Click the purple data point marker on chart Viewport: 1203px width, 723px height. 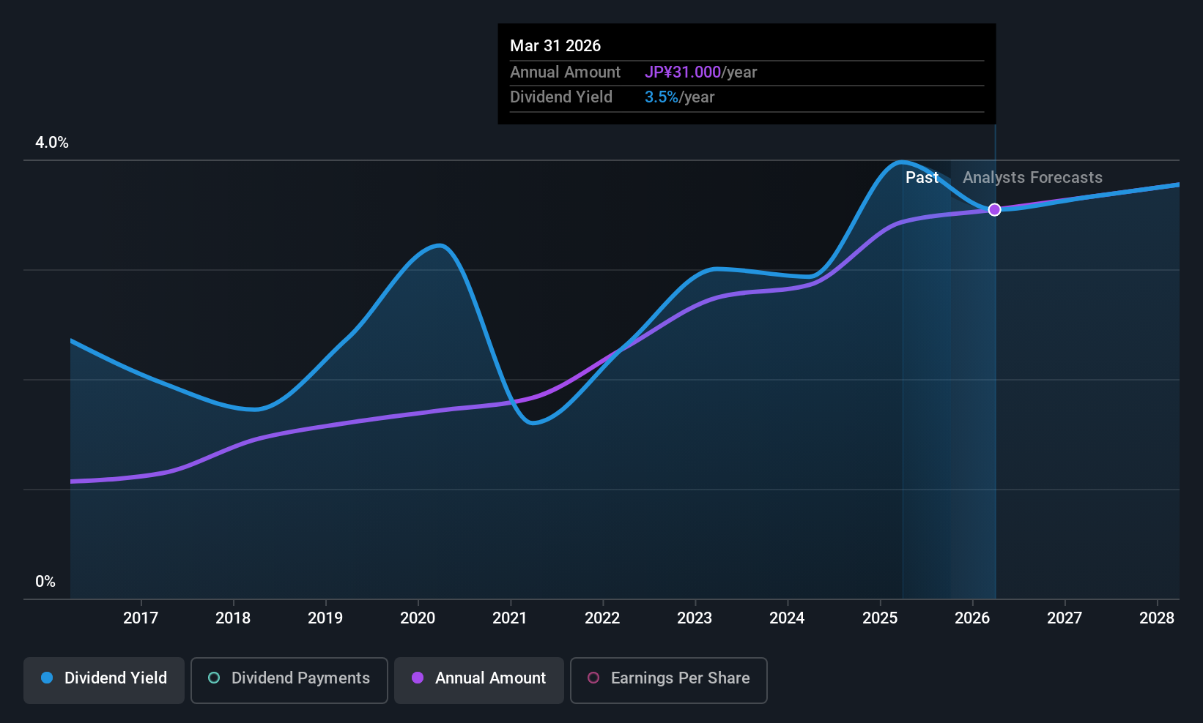point(994,210)
